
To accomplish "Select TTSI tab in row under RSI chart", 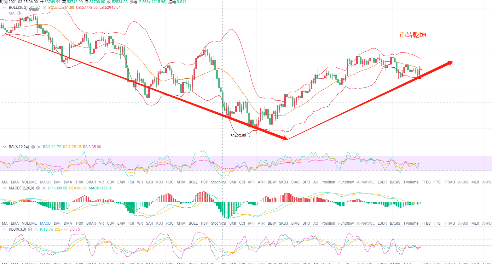I will [437, 182].
